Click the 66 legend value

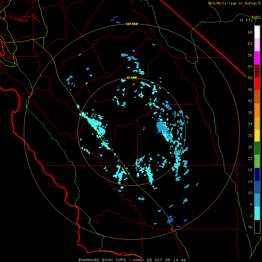[x=250, y=32]
